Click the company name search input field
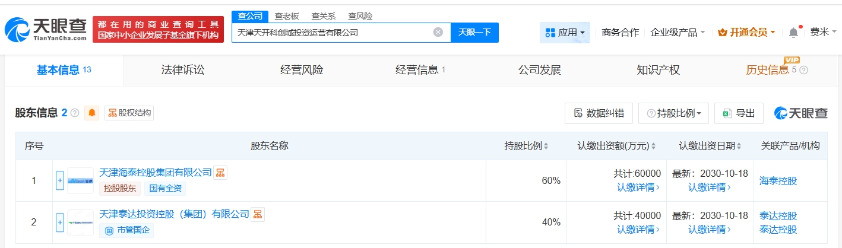Image resolution: width=842 pixels, height=248 pixels. (333, 33)
